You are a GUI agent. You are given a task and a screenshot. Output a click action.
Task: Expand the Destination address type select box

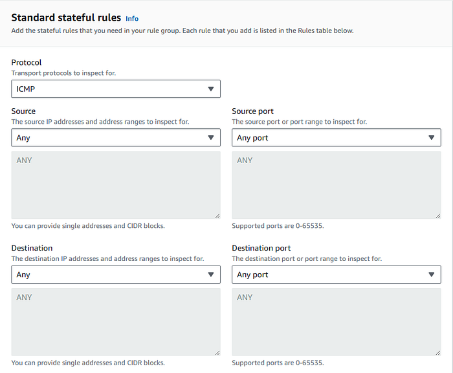pyautogui.click(x=110, y=275)
